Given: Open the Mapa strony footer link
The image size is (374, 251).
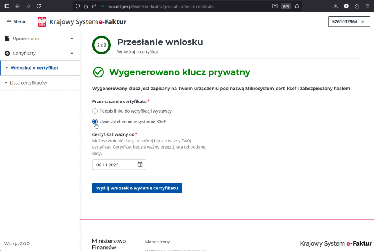Looking at the screenshot, I should (x=157, y=242).
